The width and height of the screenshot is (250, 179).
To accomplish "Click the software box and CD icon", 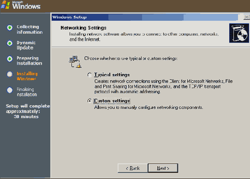I will [239, 33].
